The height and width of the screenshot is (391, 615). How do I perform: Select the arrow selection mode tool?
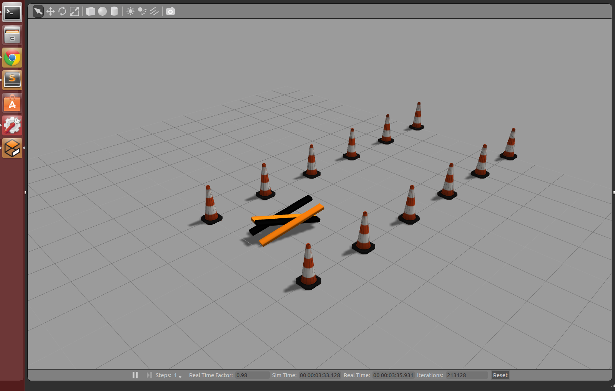coord(38,12)
